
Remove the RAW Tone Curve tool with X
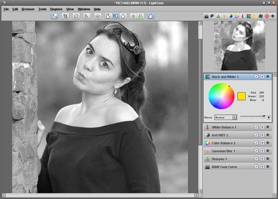coord(262,167)
